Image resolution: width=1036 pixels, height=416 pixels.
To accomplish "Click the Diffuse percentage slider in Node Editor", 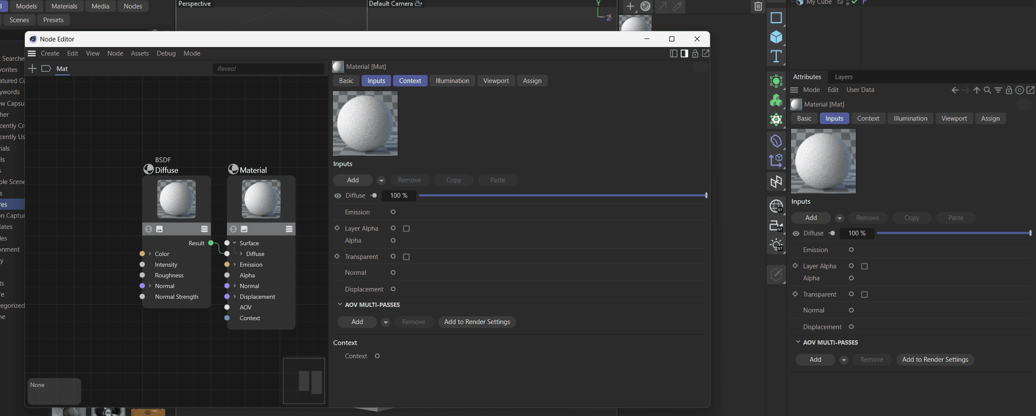I will click(x=562, y=195).
